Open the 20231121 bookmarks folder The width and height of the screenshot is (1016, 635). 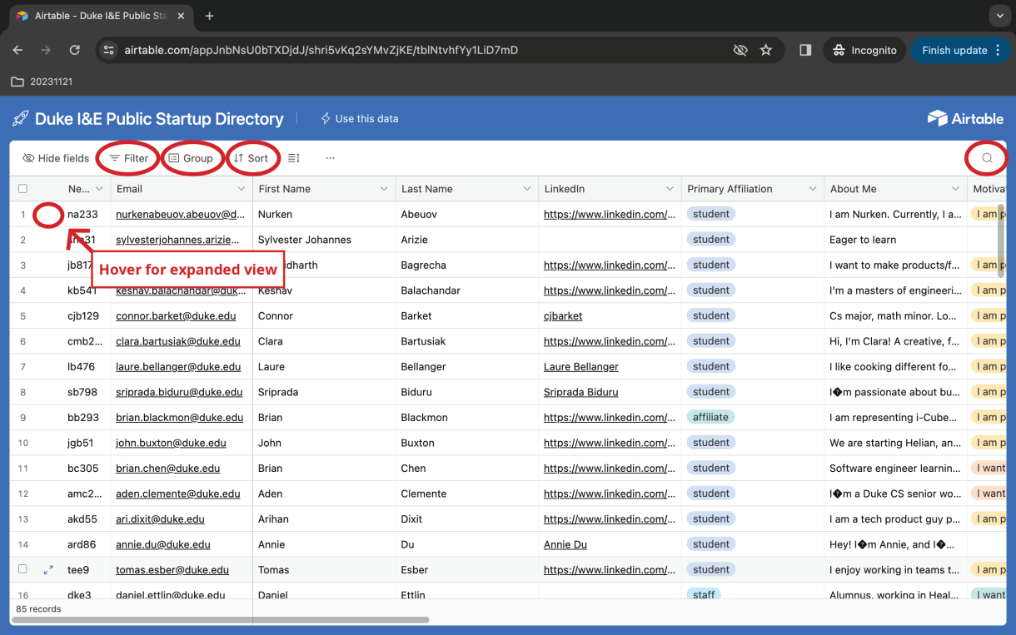[x=42, y=82]
